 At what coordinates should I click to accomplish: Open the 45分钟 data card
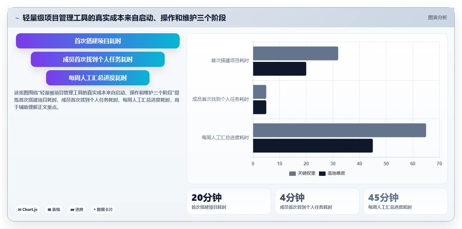[405, 201]
